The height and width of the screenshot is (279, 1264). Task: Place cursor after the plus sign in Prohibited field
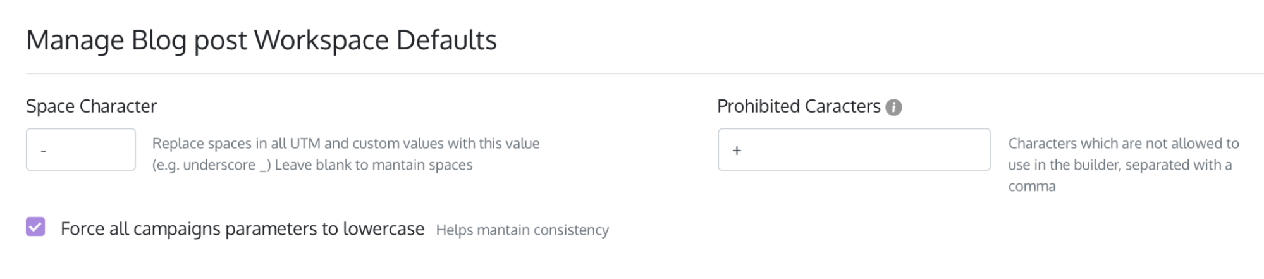pos(744,151)
